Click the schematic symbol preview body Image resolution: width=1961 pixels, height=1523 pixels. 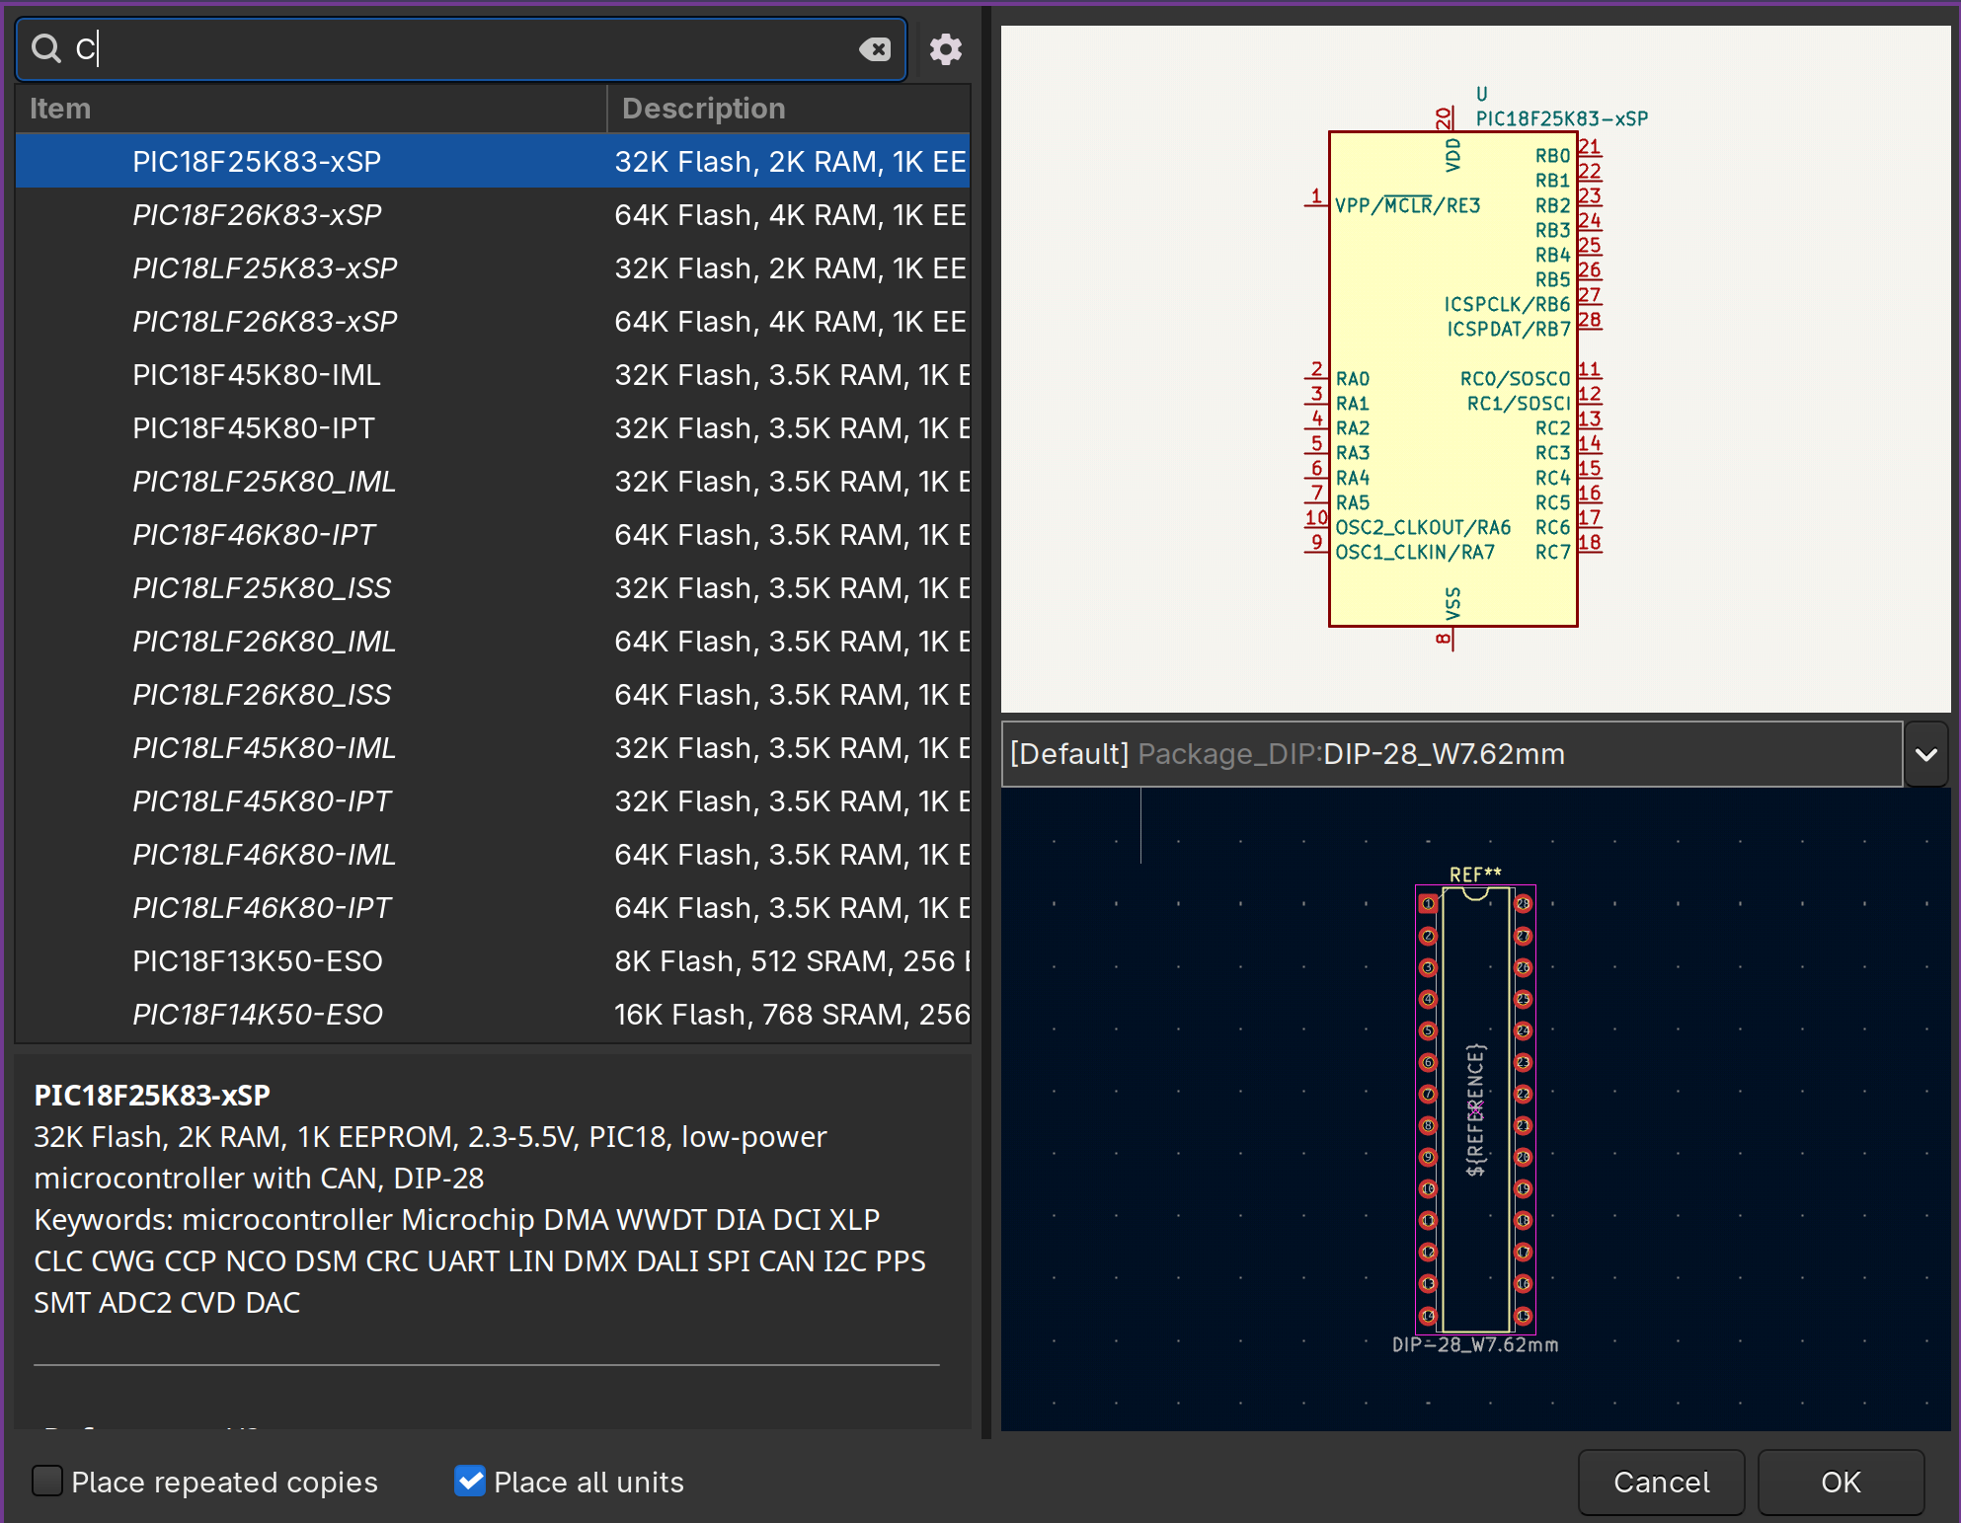coord(1453,379)
